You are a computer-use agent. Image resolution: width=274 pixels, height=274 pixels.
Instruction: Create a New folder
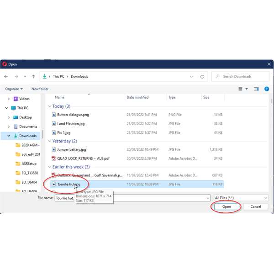[40, 89]
